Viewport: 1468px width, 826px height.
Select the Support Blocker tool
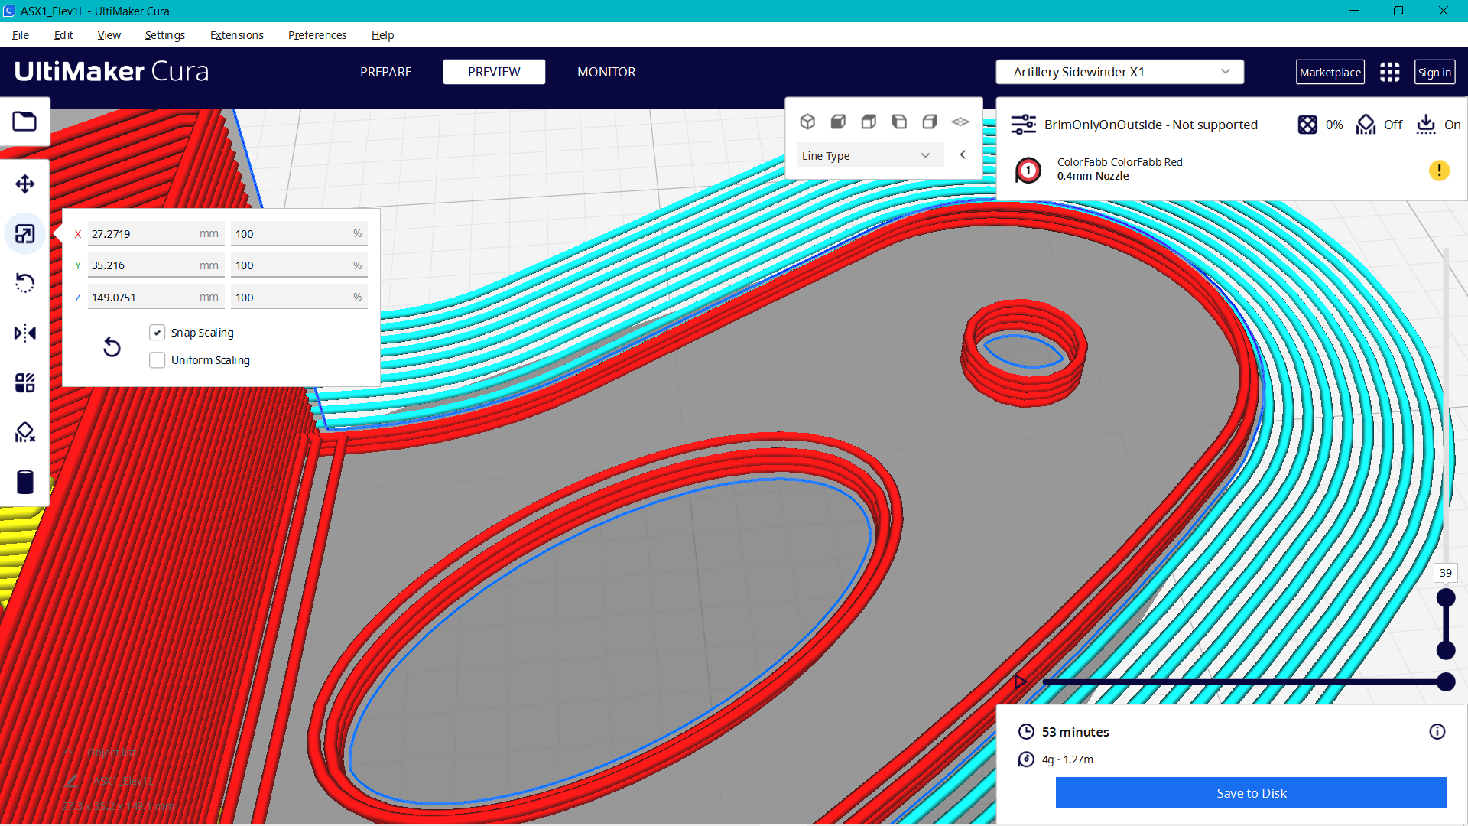[x=25, y=432]
